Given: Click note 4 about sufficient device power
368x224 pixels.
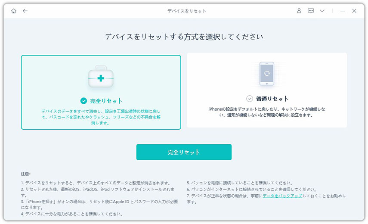Looking at the screenshot, I should coord(71,214).
